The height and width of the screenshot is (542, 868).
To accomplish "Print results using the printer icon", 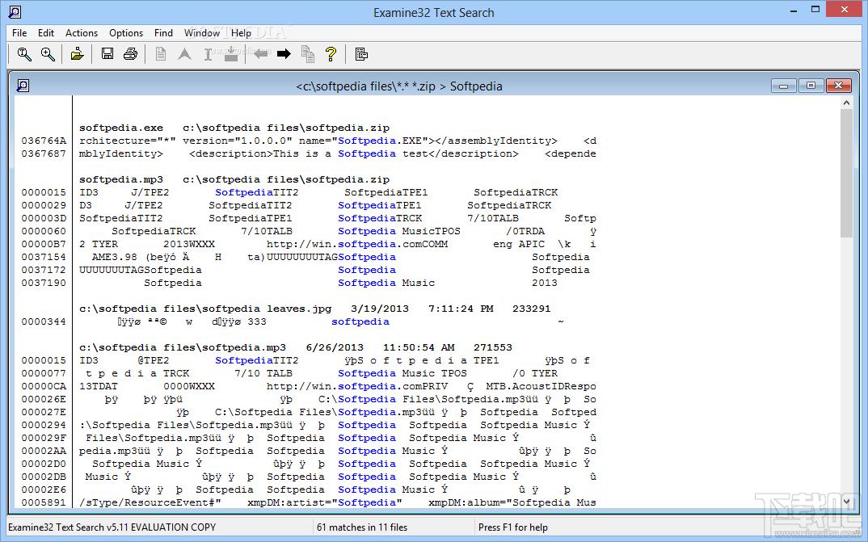I will (131, 54).
